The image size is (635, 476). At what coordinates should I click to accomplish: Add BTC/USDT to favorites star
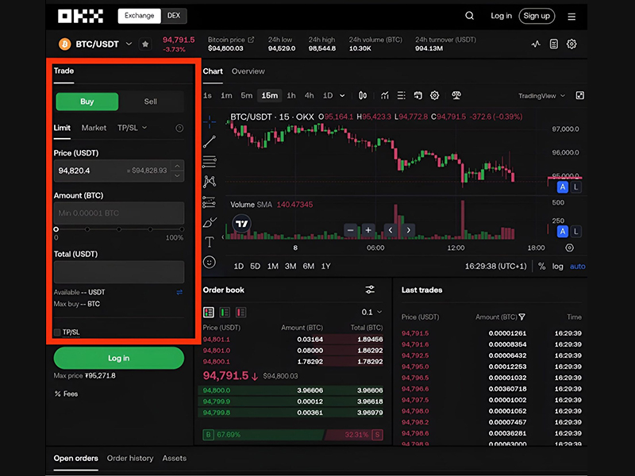click(x=145, y=44)
